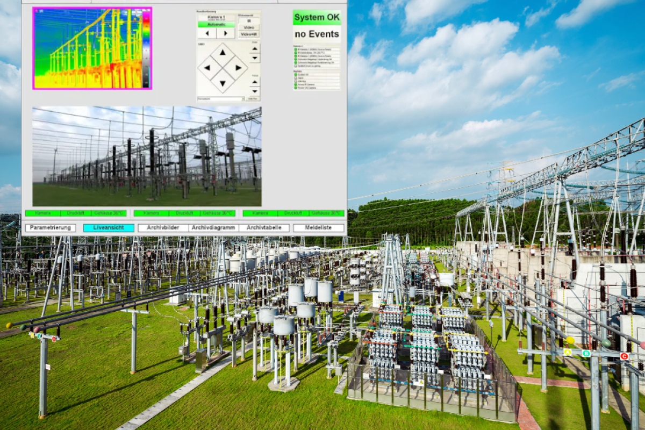Image resolution: width=645 pixels, height=430 pixels.
Task: Zoom out using the Zoom down arrow
Action: (254, 59)
